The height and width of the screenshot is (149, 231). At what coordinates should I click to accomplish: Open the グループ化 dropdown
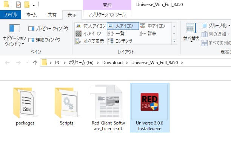coord(216,26)
